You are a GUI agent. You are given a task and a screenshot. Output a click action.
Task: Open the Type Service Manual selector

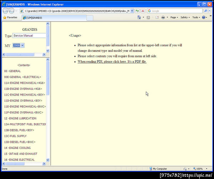[29, 35]
